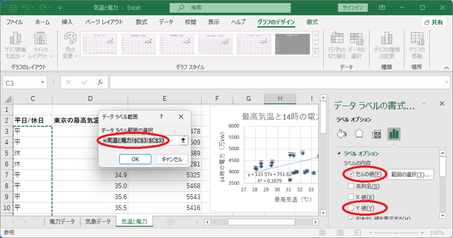The width and height of the screenshot is (453, 238).
Task: Collapse the ラベル オプション section
Action: (x=339, y=153)
